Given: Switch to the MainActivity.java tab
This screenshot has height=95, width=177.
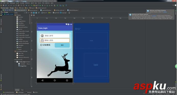Looking at the screenshot, I should [x=73, y=10].
